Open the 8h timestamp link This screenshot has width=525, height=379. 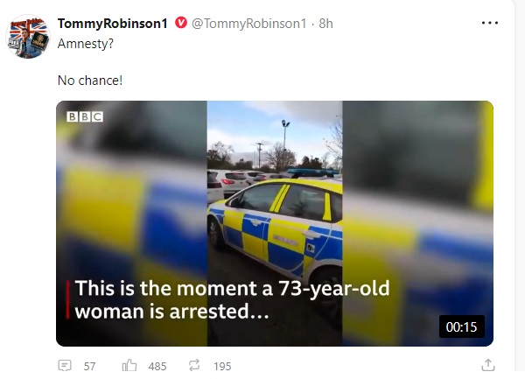pos(325,24)
